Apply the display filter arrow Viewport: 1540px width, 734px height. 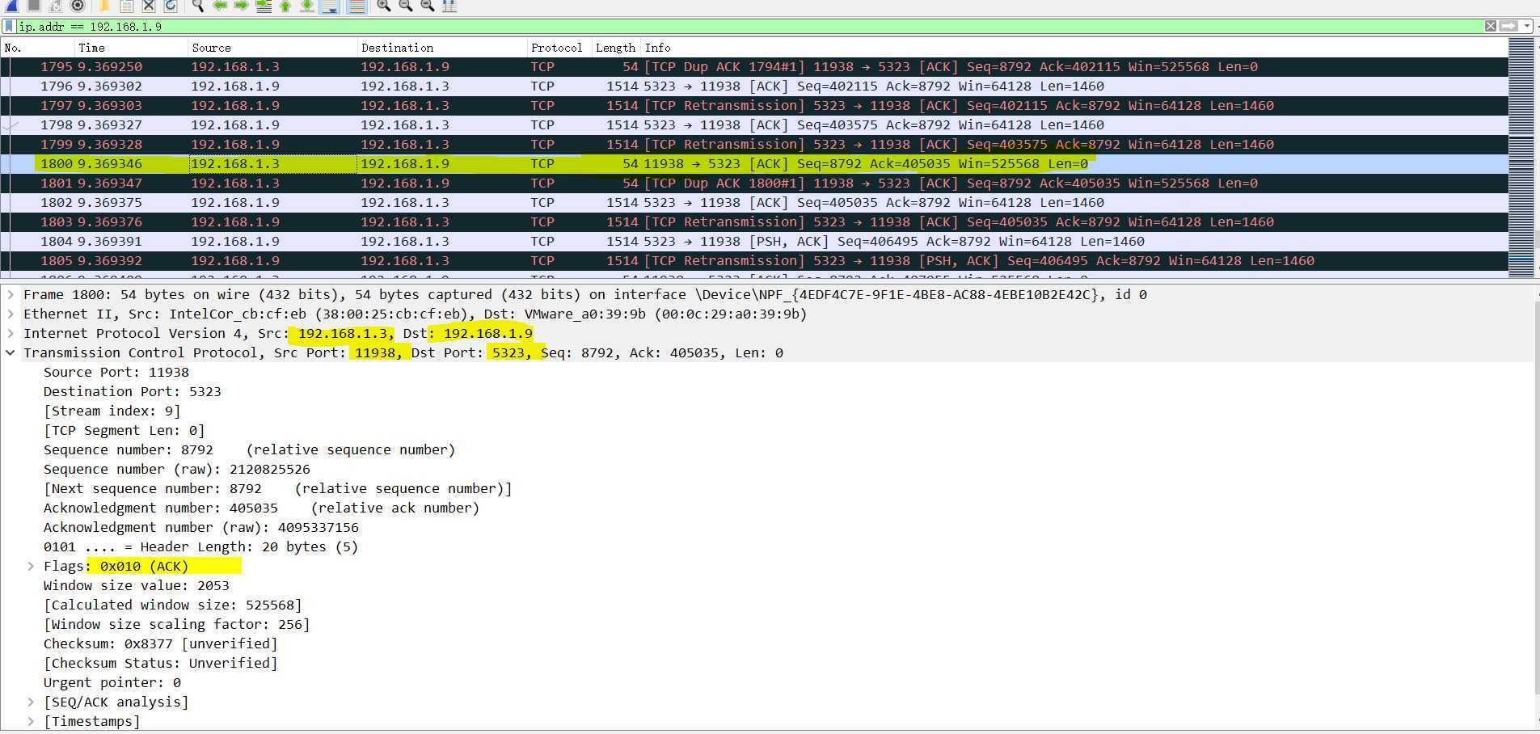tap(1508, 26)
